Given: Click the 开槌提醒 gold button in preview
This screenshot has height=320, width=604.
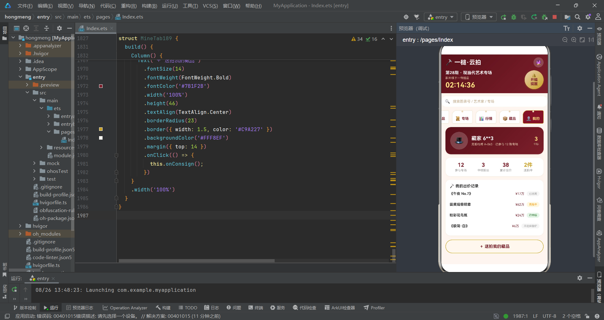Looking at the screenshot, I should click(x=534, y=80).
